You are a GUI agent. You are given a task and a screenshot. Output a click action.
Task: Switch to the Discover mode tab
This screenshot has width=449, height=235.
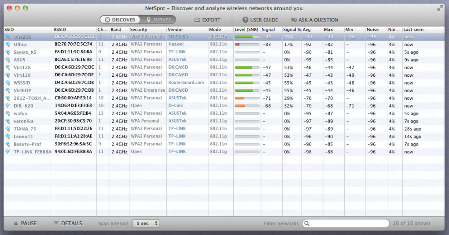[120, 20]
